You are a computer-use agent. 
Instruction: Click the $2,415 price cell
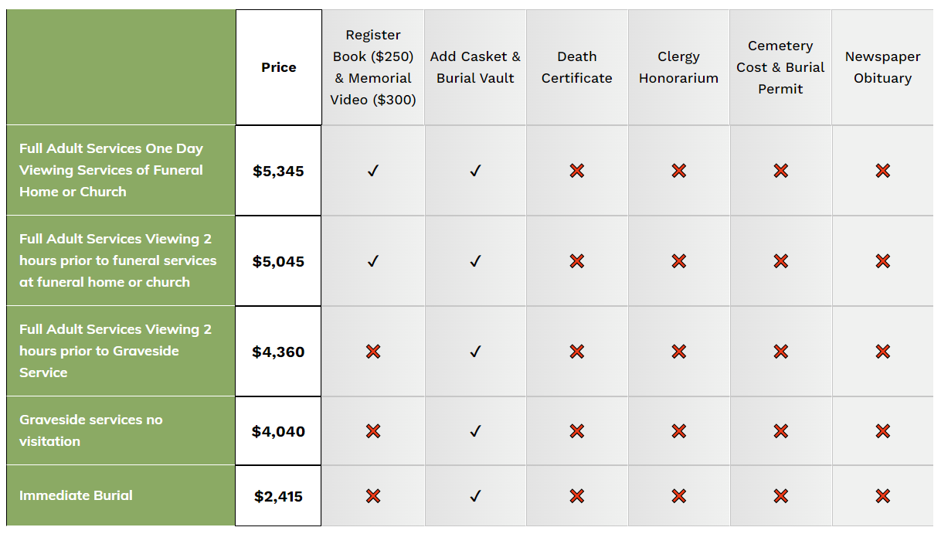coord(279,496)
